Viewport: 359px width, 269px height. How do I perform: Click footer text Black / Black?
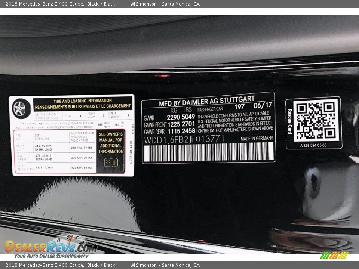click(x=101, y=265)
